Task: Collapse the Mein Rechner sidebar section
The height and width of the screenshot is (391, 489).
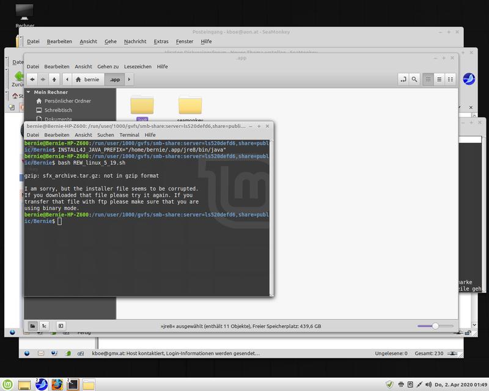Action: (x=29, y=92)
